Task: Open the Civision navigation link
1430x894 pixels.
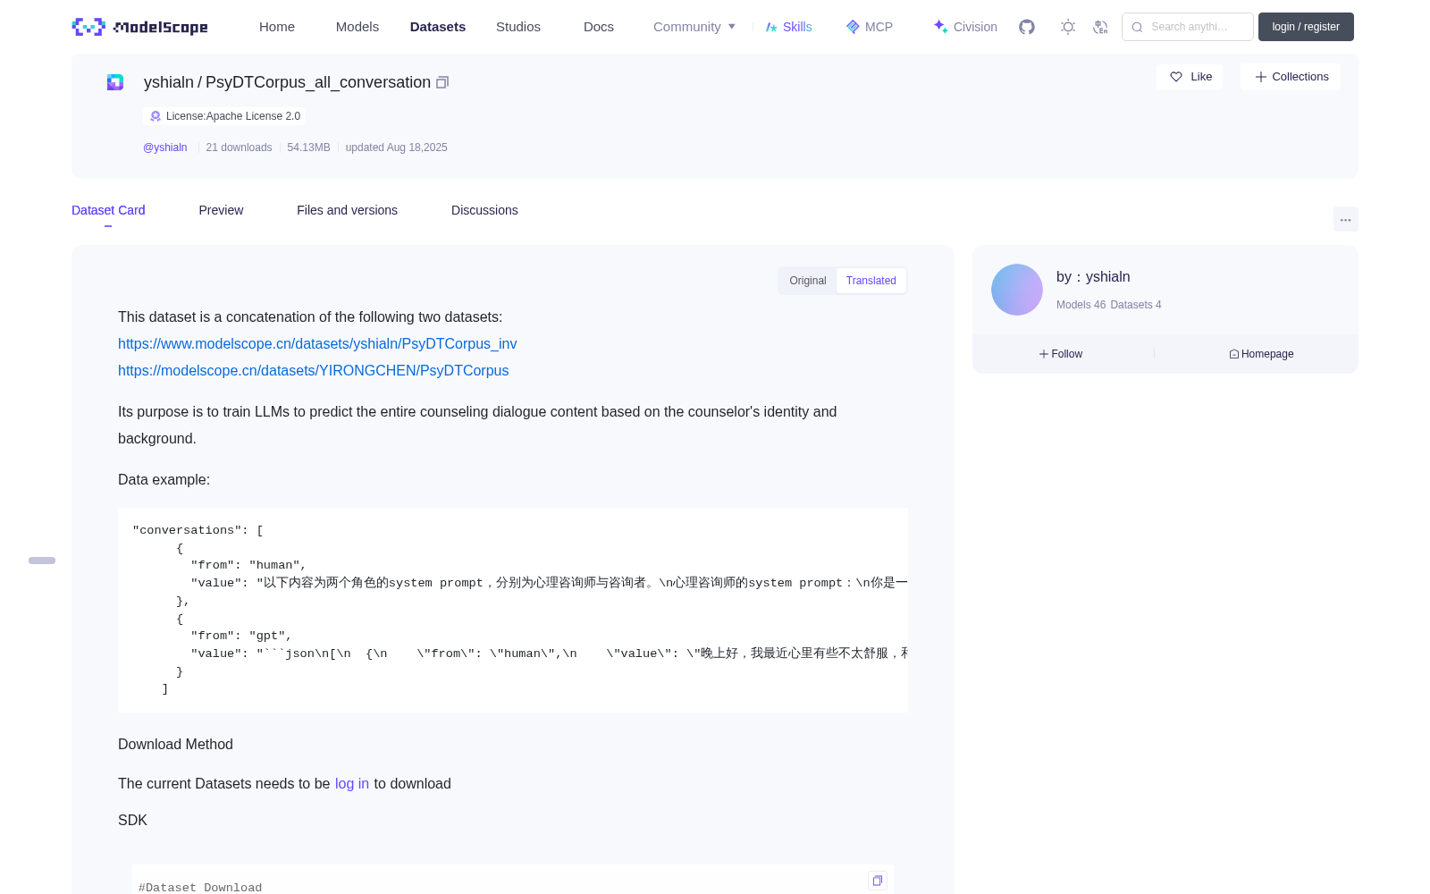Action: tap(965, 27)
